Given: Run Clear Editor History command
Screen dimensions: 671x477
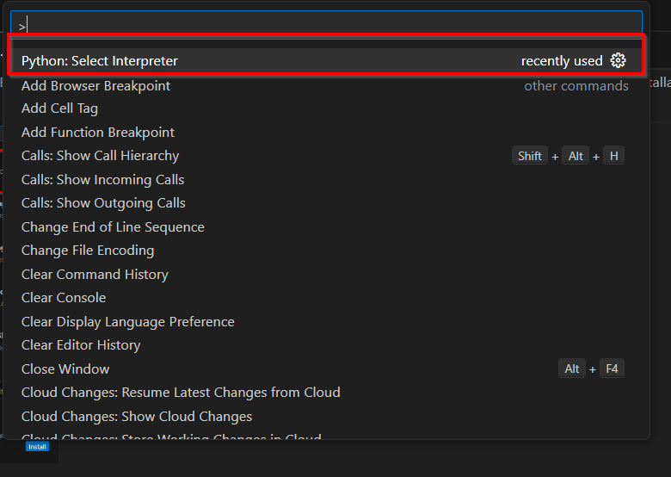Looking at the screenshot, I should click(326, 345).
